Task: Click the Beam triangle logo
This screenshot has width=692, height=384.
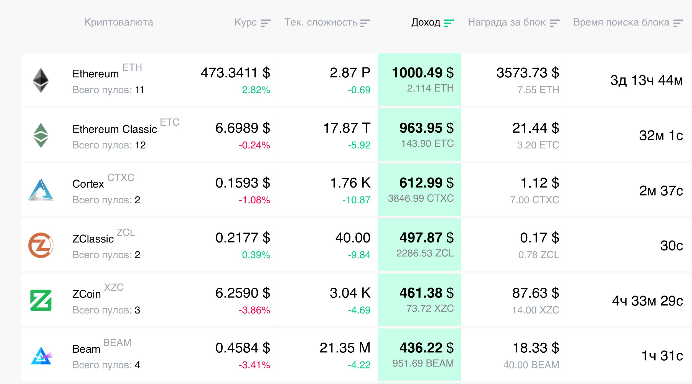Action: pos(41,356)
